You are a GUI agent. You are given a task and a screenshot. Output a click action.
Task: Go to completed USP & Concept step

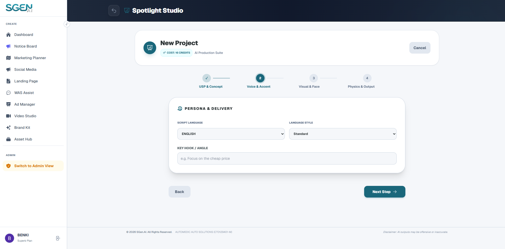(207, 78)
